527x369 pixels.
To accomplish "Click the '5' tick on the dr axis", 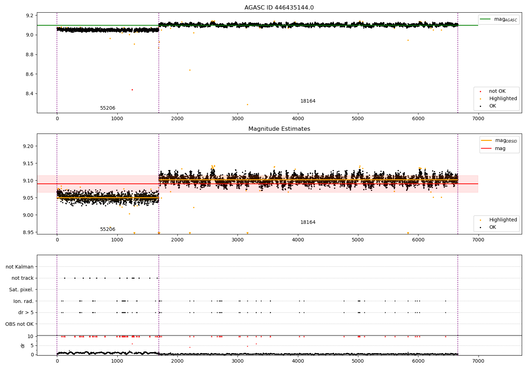I will (32, 346).
